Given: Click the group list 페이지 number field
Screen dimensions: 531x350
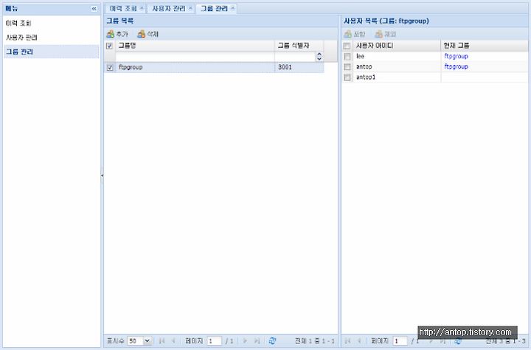Looking at the screenshot, I should click(x=214, y=341).
